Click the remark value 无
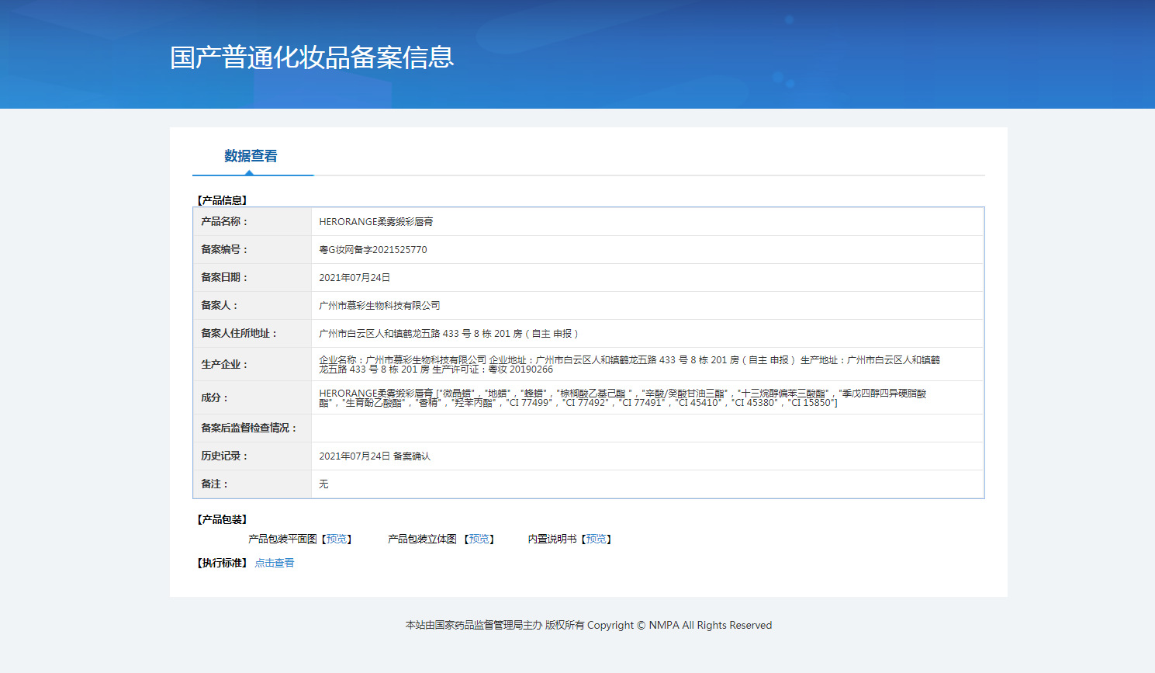This screenshot has height=673, width=1155. tap(323, 484)
